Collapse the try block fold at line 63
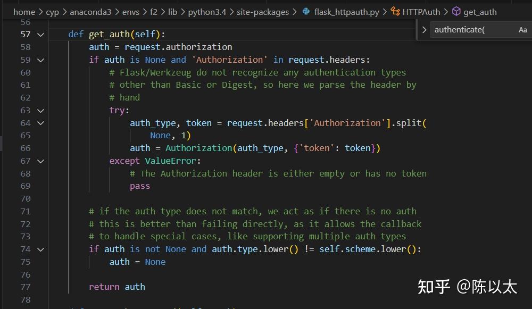 coord(40,110)
